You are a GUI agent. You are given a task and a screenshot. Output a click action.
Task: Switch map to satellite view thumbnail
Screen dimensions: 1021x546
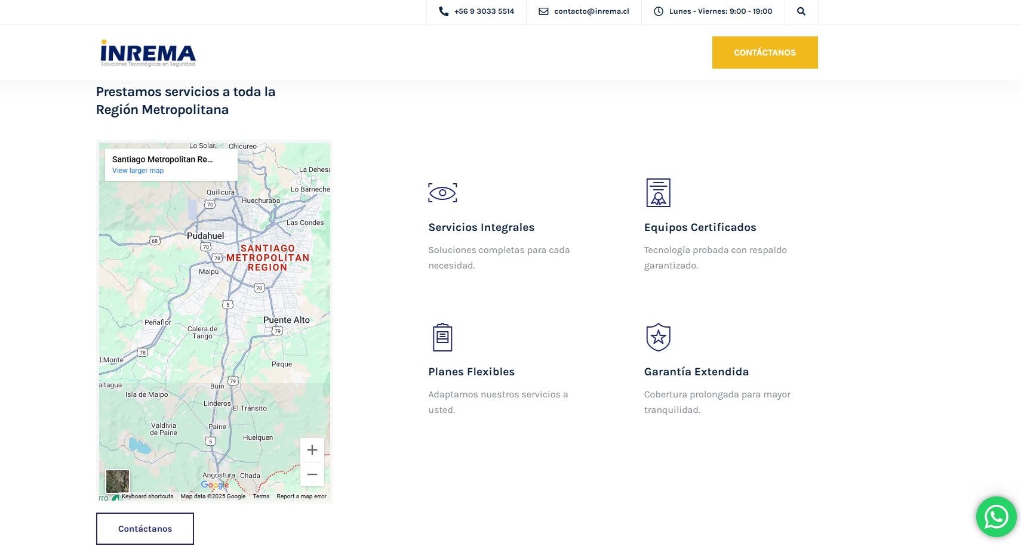pyautogui.click(x=118, y=481)
